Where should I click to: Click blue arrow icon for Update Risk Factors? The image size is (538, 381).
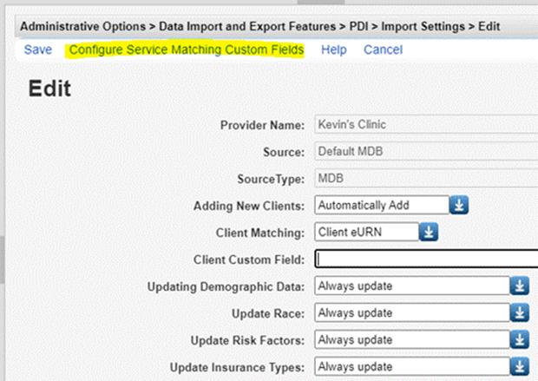(519, 339)
